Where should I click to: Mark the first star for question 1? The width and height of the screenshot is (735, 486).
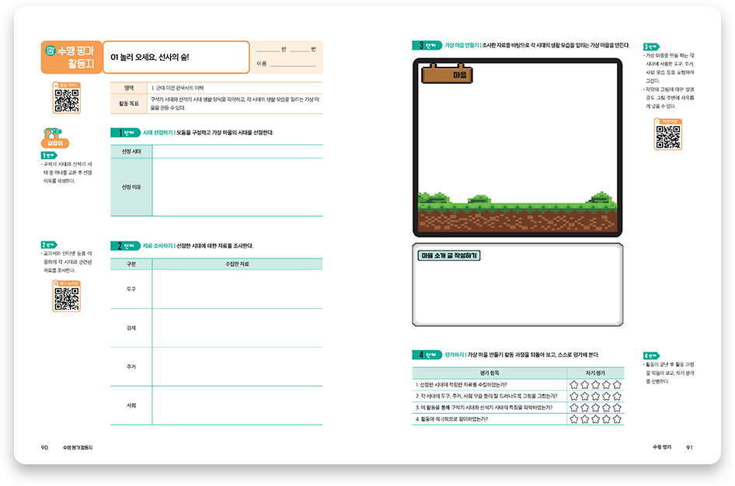click(x=573, y=385)
